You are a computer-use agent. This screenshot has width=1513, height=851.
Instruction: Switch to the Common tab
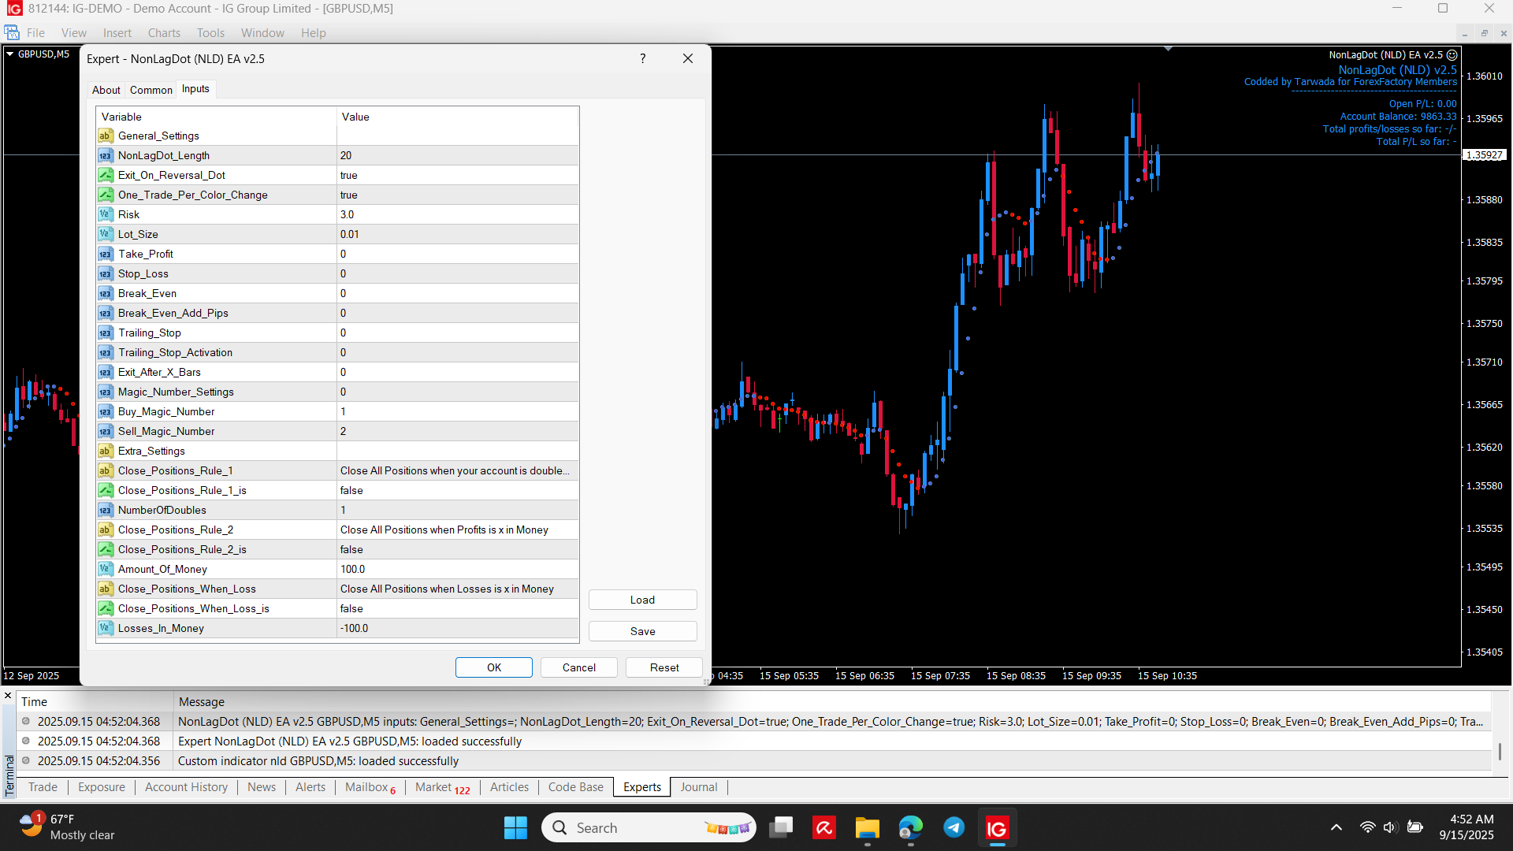coord(151,90)
